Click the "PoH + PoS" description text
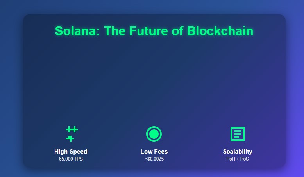This screenshot has height=177, width=304. [237, 159]
